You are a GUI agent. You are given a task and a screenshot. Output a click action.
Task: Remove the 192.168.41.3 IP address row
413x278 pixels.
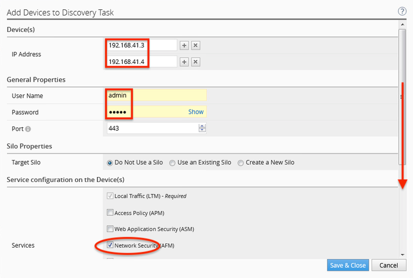point(195,45)
